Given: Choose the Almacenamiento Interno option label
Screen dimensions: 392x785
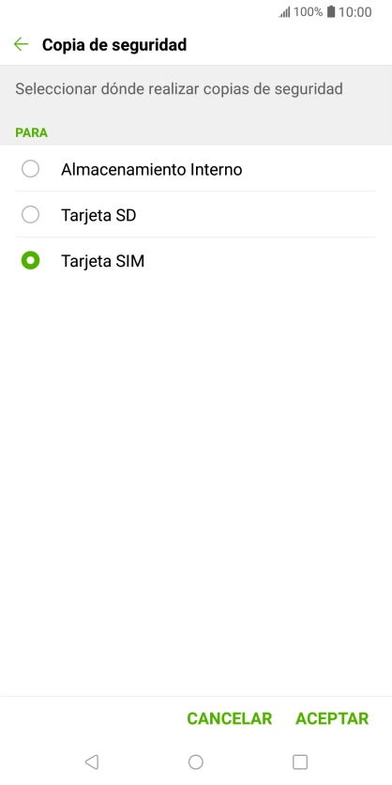Looking at the screenshot, I should click(x=152, y=169).
